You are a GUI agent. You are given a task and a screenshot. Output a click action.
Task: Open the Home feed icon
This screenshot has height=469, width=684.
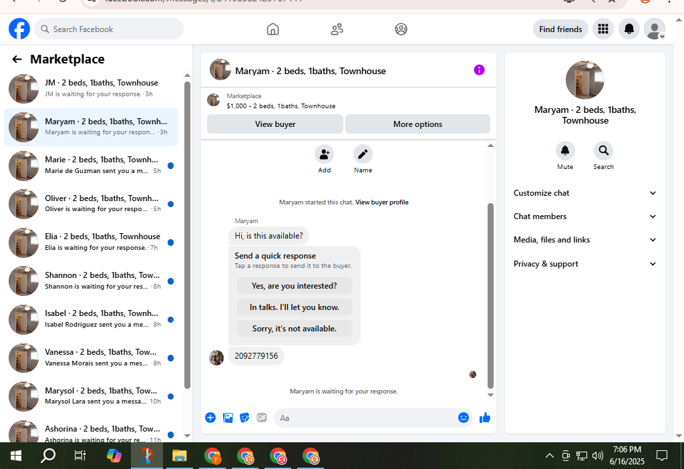pos(273,29)
